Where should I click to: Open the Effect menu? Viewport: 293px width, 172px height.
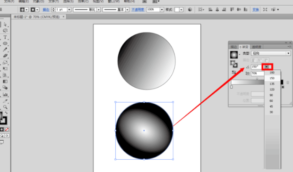point(83,1)
